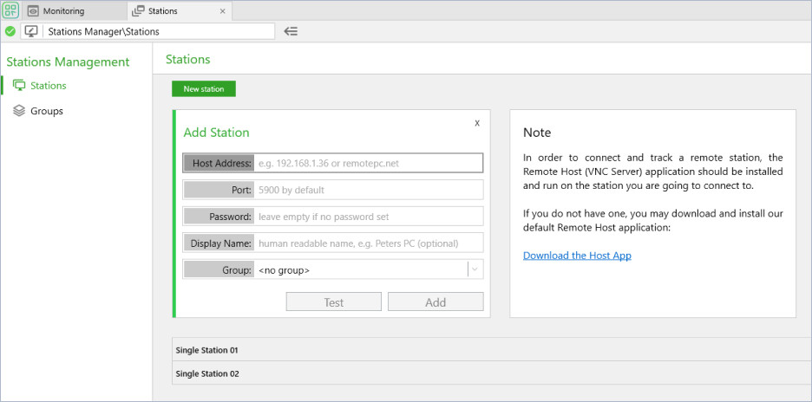Image resolution: width=812 pixels, height=402 pixels.
Task: Click the green connection status checkmark icon
Action: click(x=10, y=31)
